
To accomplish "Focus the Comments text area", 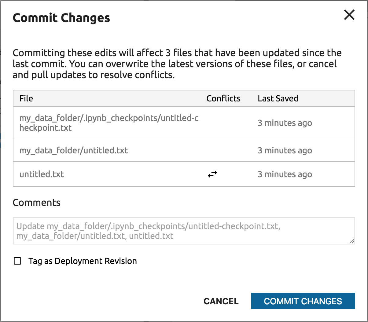I will [183, 231].
